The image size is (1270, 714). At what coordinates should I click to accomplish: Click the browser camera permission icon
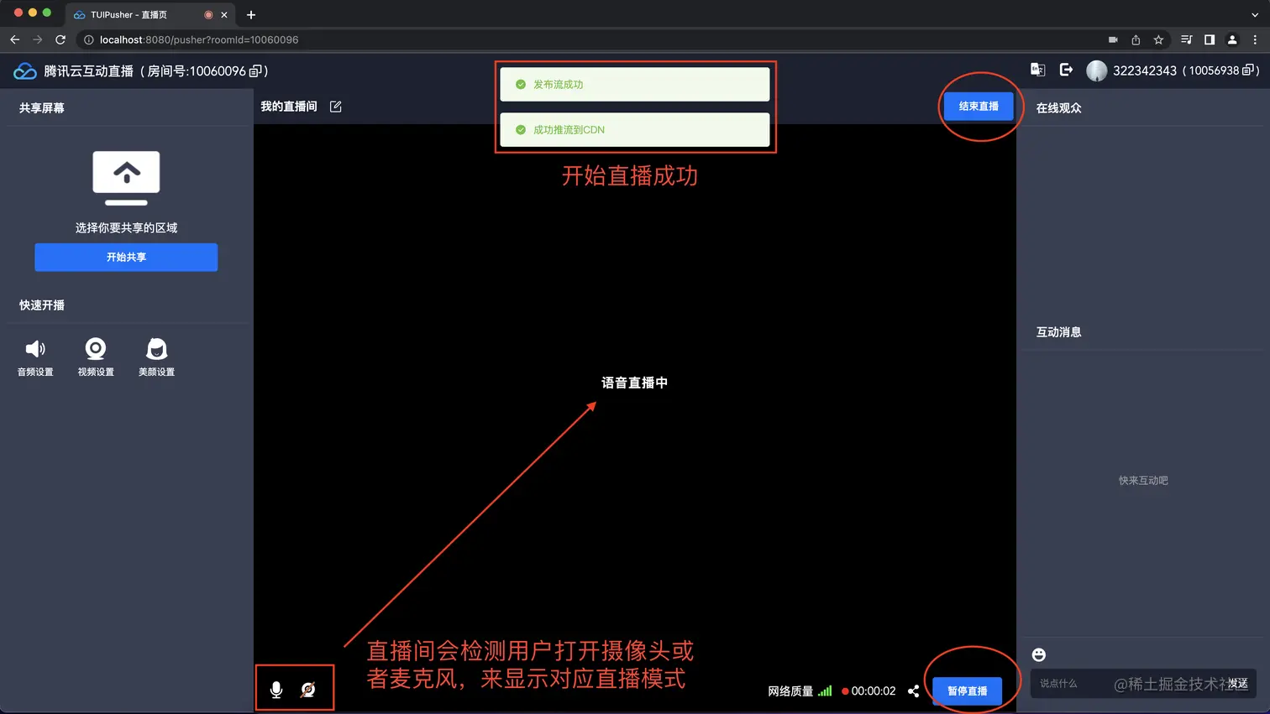pos(1113,39)
